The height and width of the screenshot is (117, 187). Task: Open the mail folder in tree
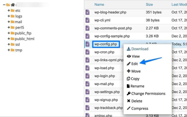pyautogui.click(x=19, y=22)
